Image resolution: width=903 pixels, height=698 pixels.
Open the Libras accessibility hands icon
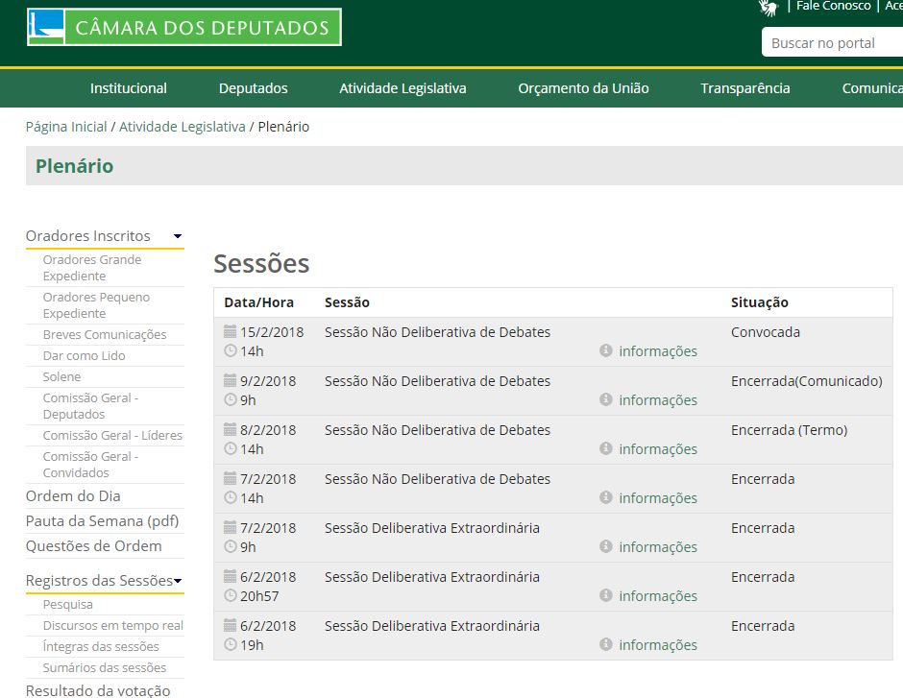click(x=769, y=7)
